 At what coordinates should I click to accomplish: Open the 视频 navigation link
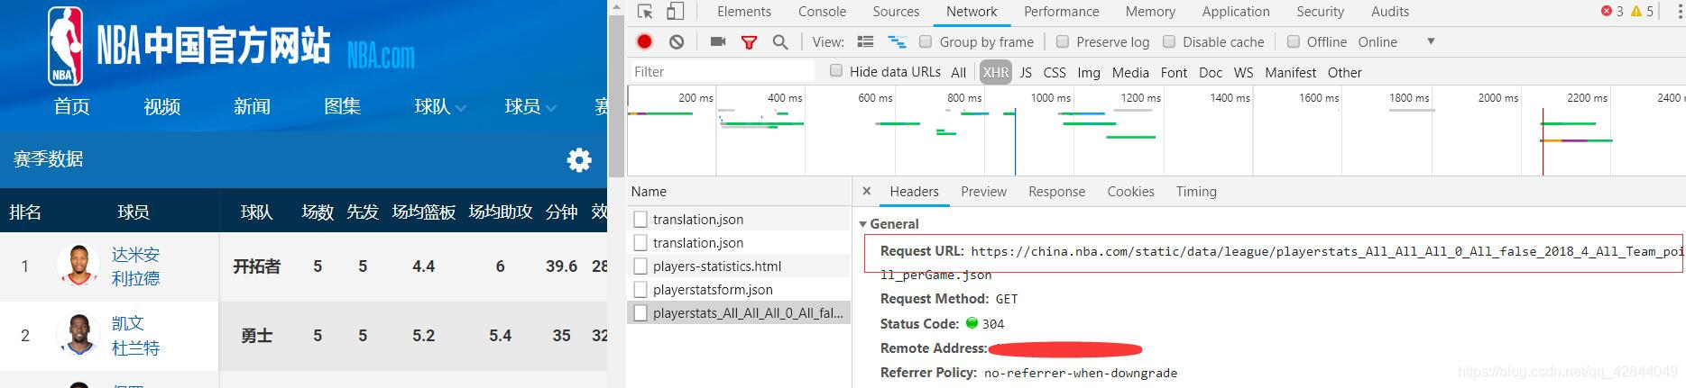(162, 106)
